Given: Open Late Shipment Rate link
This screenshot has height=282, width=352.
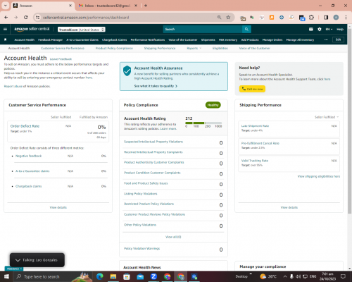Looking at the screenshot, I should (255, 126).
